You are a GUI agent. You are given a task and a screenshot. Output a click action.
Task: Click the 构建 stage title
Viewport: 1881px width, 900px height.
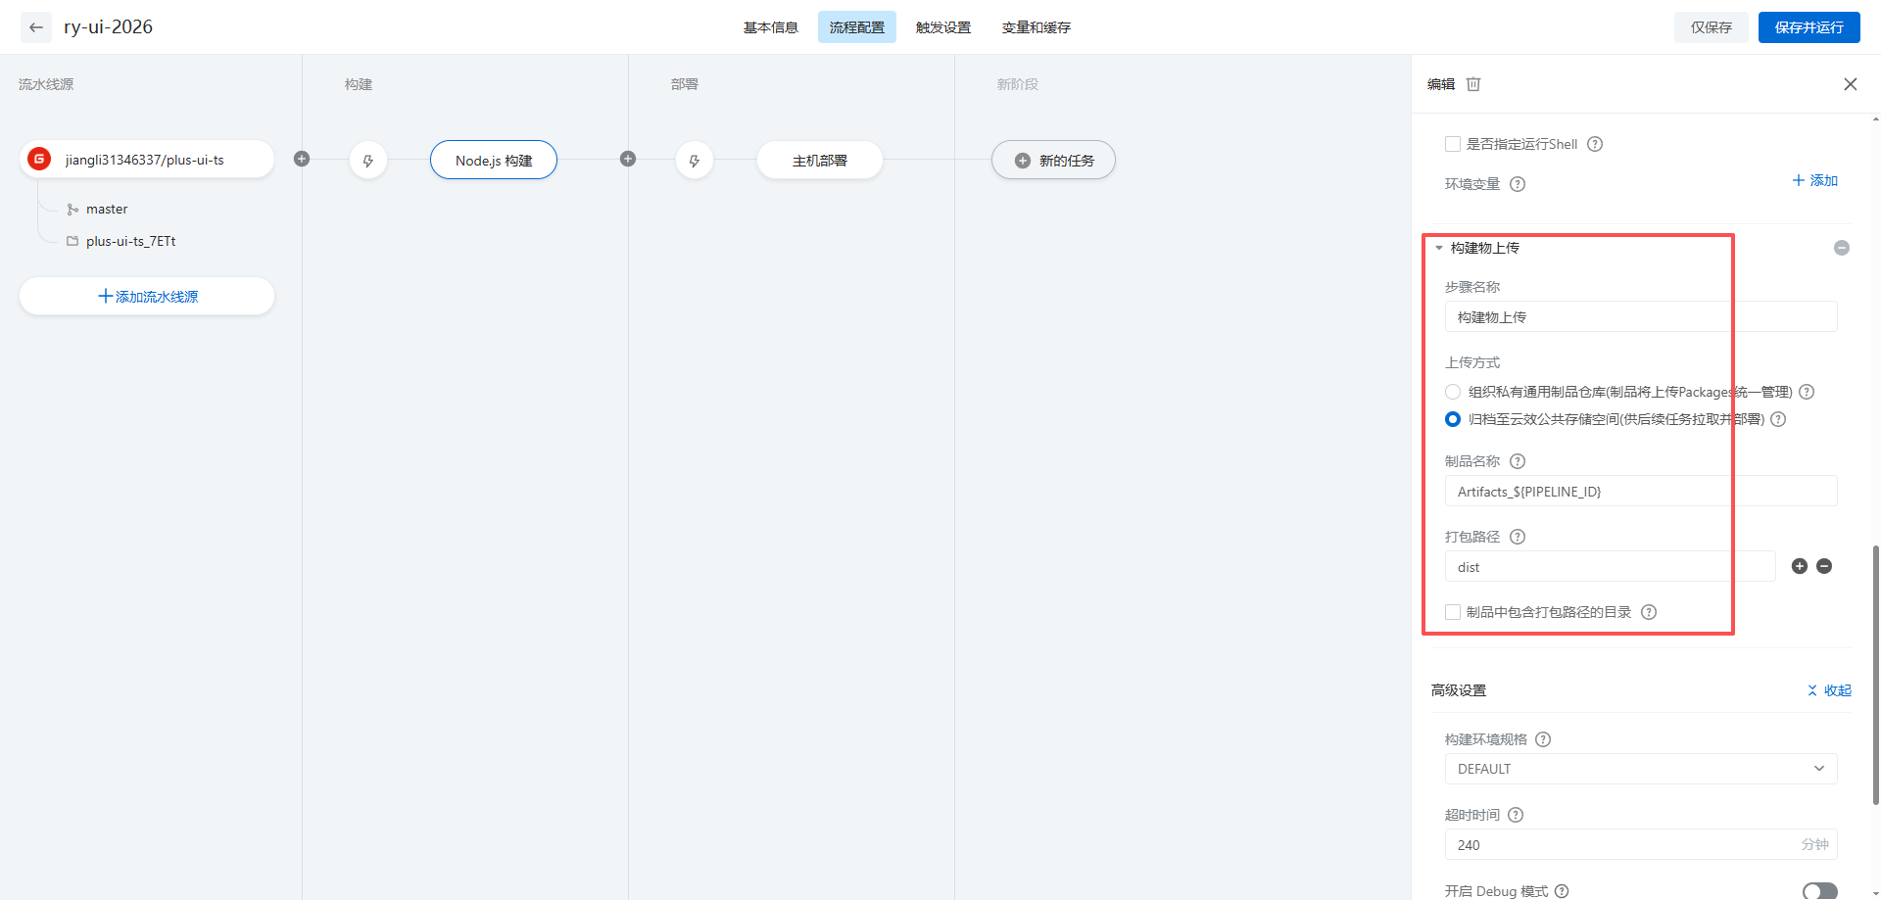359,84
